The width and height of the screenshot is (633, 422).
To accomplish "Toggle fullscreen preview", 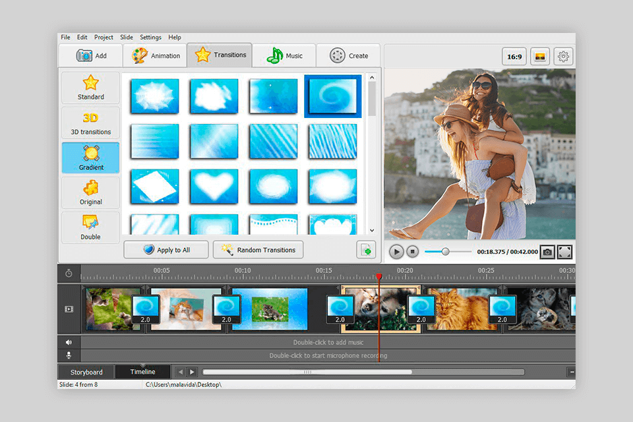I will point(565,252).
